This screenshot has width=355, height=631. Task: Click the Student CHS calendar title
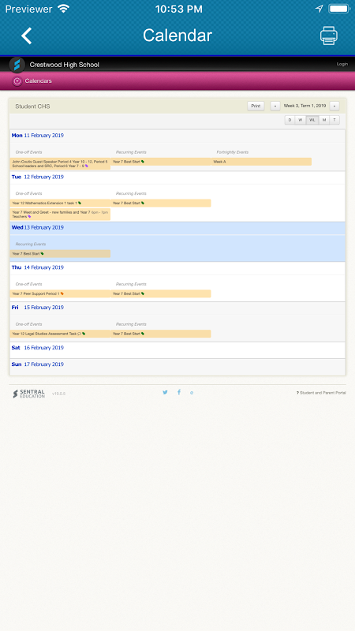[32, 106]
